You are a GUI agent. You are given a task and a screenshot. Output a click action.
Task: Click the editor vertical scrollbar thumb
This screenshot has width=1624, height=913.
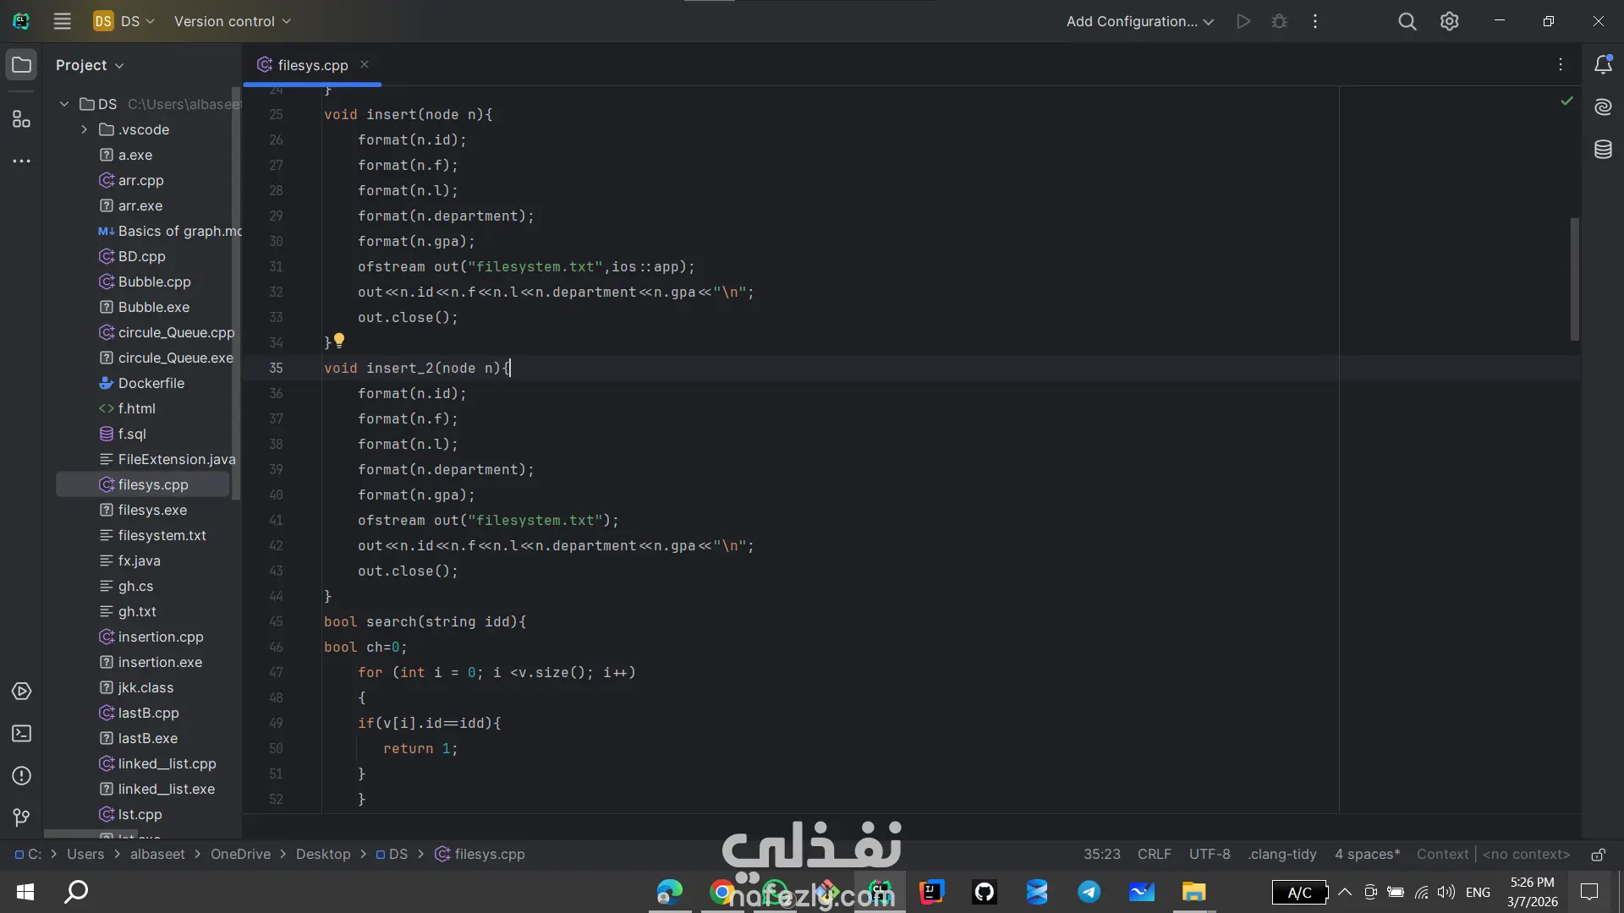point(1574,279)
